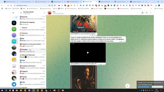164x92 pixels.
Task: Open the Ардуино topic
Action: [x=33, y=72]
